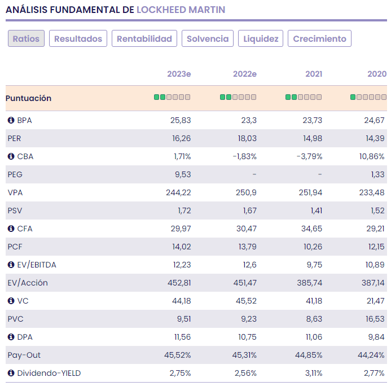Screen dimensions: 391x386
Task: Switch to the Resultados tab
Action: 78,39
